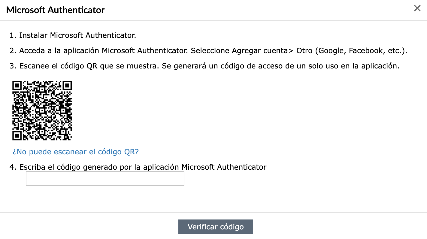Click the QR code's top-right finder square
The width and height of the screenshot is (427, 239).
pyautogui.click(x=67, y=86)
